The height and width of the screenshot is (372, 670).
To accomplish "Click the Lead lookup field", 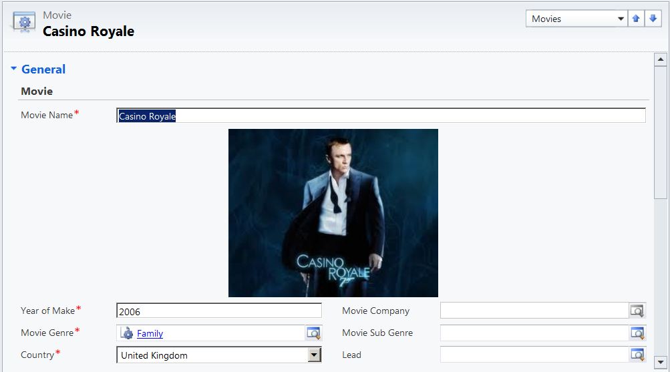I will [x=534, y=355].
